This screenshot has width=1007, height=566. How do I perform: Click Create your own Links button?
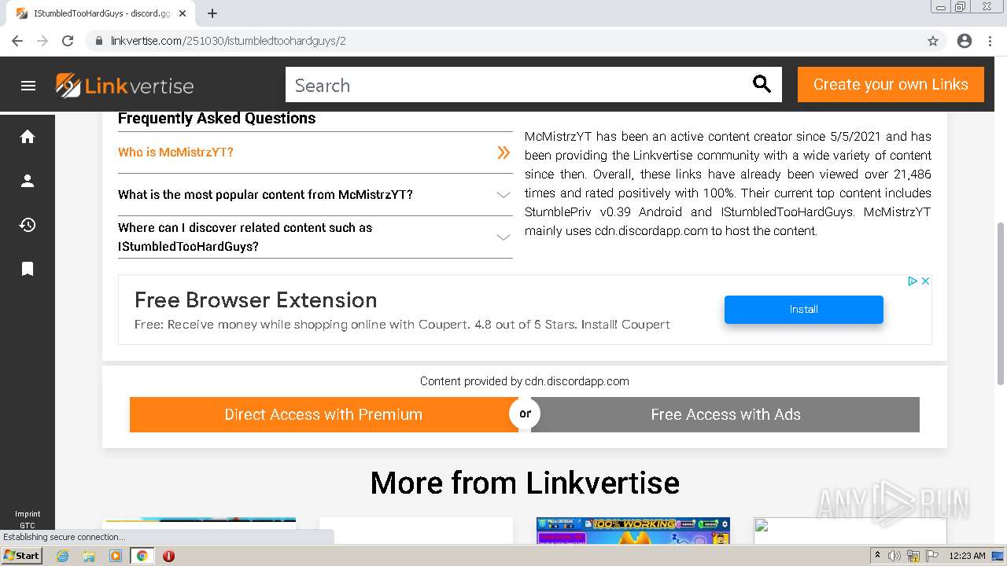click(x=891, y=84)
